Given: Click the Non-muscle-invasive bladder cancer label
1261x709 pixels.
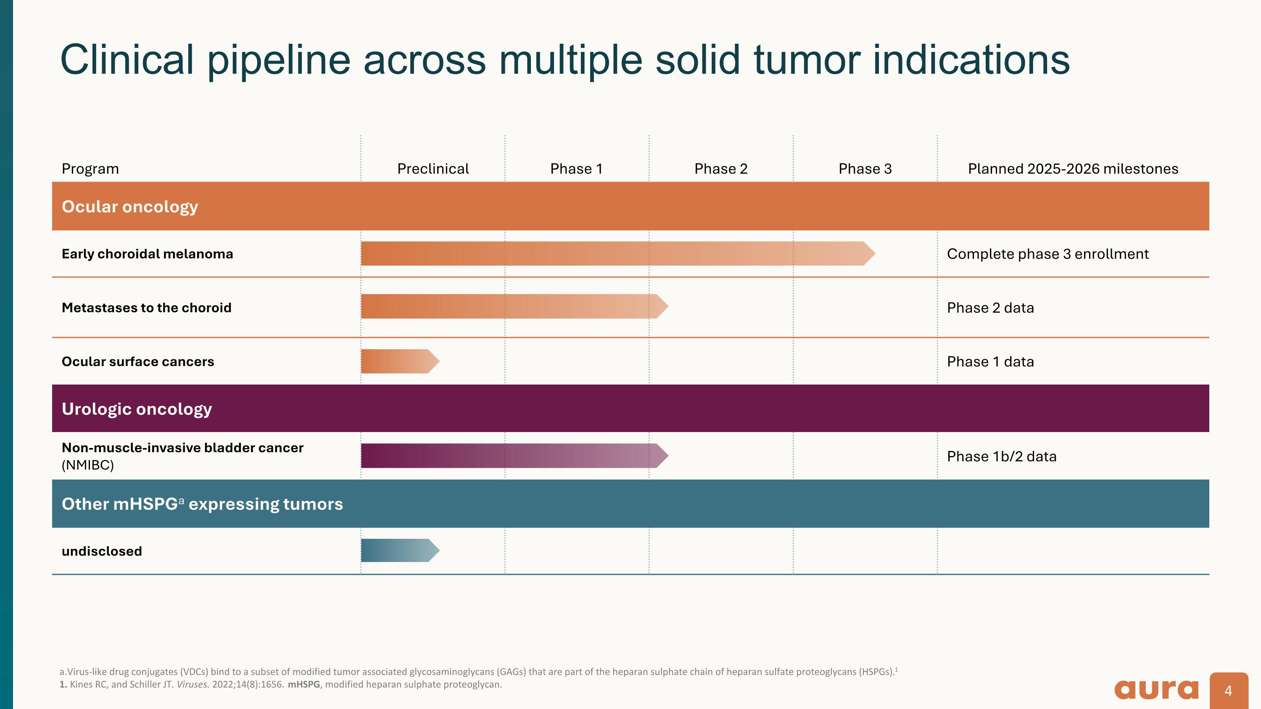Looking at the screenshot, I should pyautogui.click(x=182, y=448).
